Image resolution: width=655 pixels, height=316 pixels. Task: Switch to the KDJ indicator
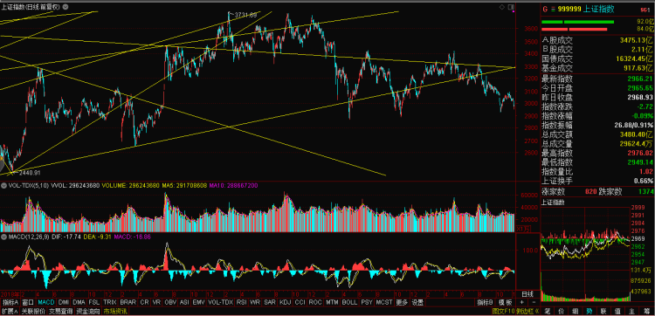click(286, 302)
